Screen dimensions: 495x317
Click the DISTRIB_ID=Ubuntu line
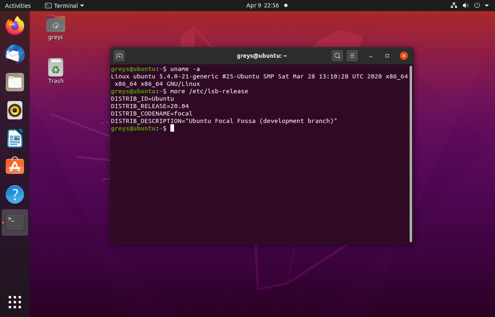[142, 99]
